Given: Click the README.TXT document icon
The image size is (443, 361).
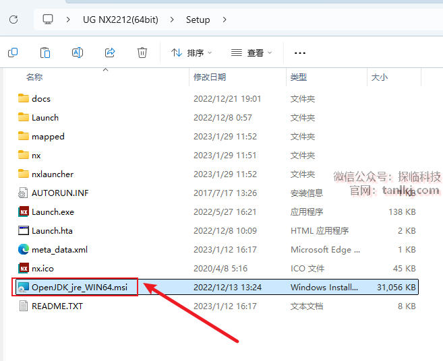Looking at the screenshot, I should [x=24, y=306].
